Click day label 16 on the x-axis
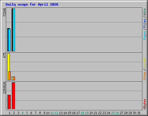This screenshot has width=148, height=116. click(x=74, y=113)
